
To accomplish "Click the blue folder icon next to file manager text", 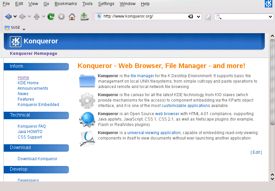I will pyautogui.click(x=87, y=81).
